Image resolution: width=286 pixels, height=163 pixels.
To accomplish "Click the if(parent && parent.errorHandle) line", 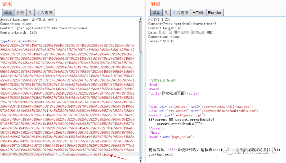I will pos(181,120).
